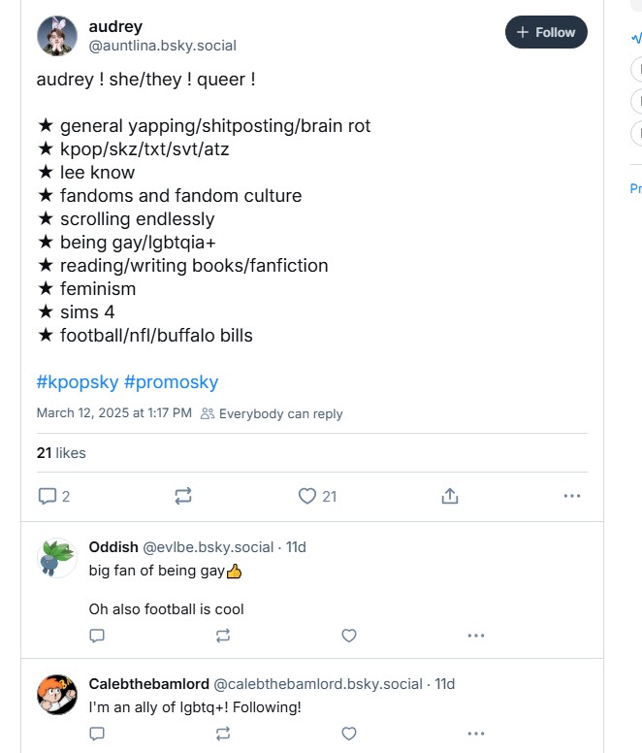
Task: View the list of 21 likes
Action: tap(61, 452)
